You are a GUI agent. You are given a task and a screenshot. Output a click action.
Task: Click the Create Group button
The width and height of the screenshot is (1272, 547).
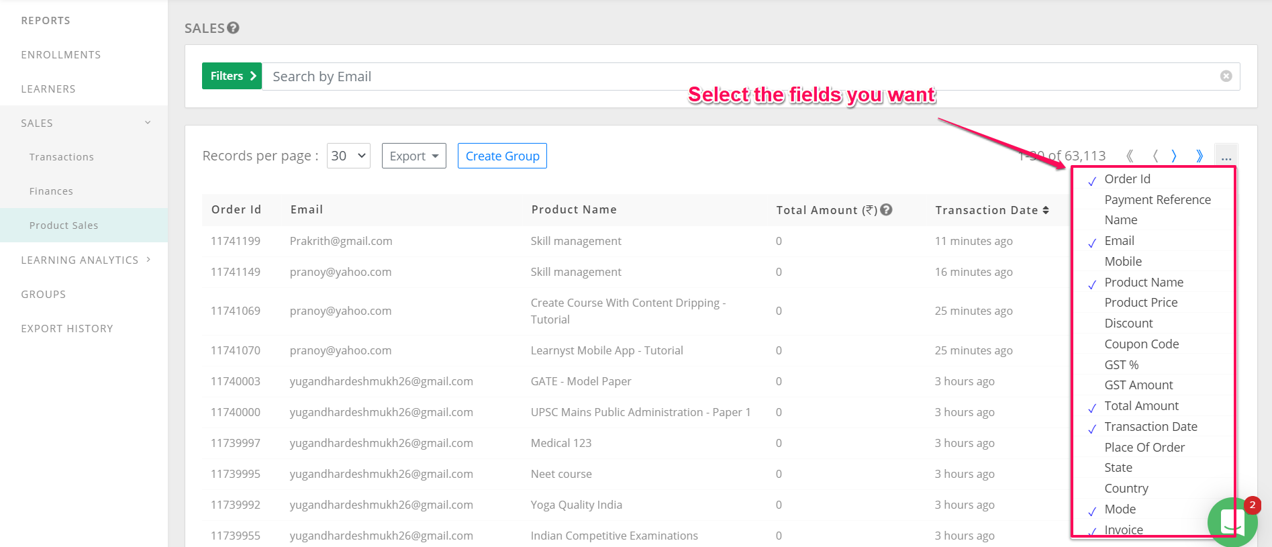tap(502, 156)
